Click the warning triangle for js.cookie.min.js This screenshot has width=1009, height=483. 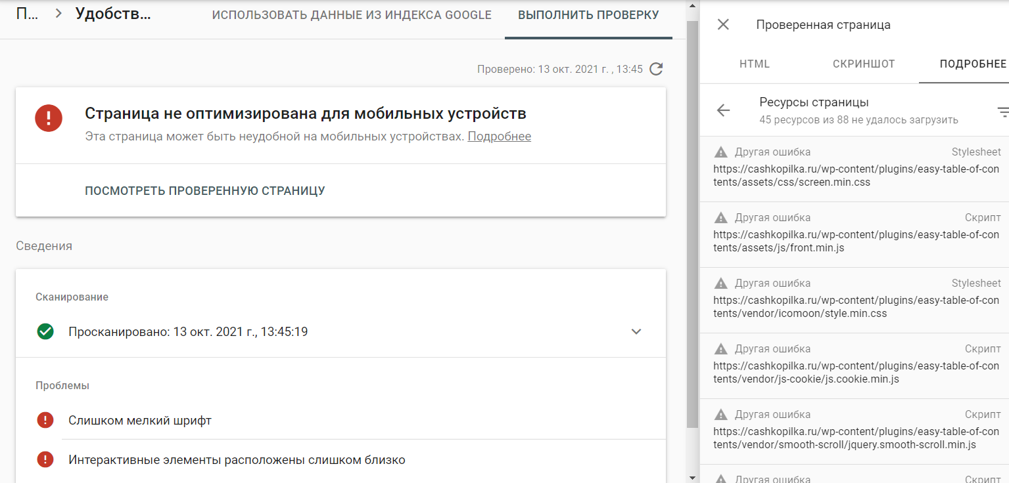pos(721,349)
